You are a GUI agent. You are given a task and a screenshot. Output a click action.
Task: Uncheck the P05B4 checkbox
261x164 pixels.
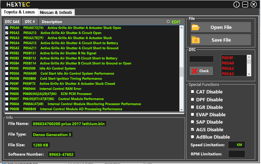pos(7,63)
